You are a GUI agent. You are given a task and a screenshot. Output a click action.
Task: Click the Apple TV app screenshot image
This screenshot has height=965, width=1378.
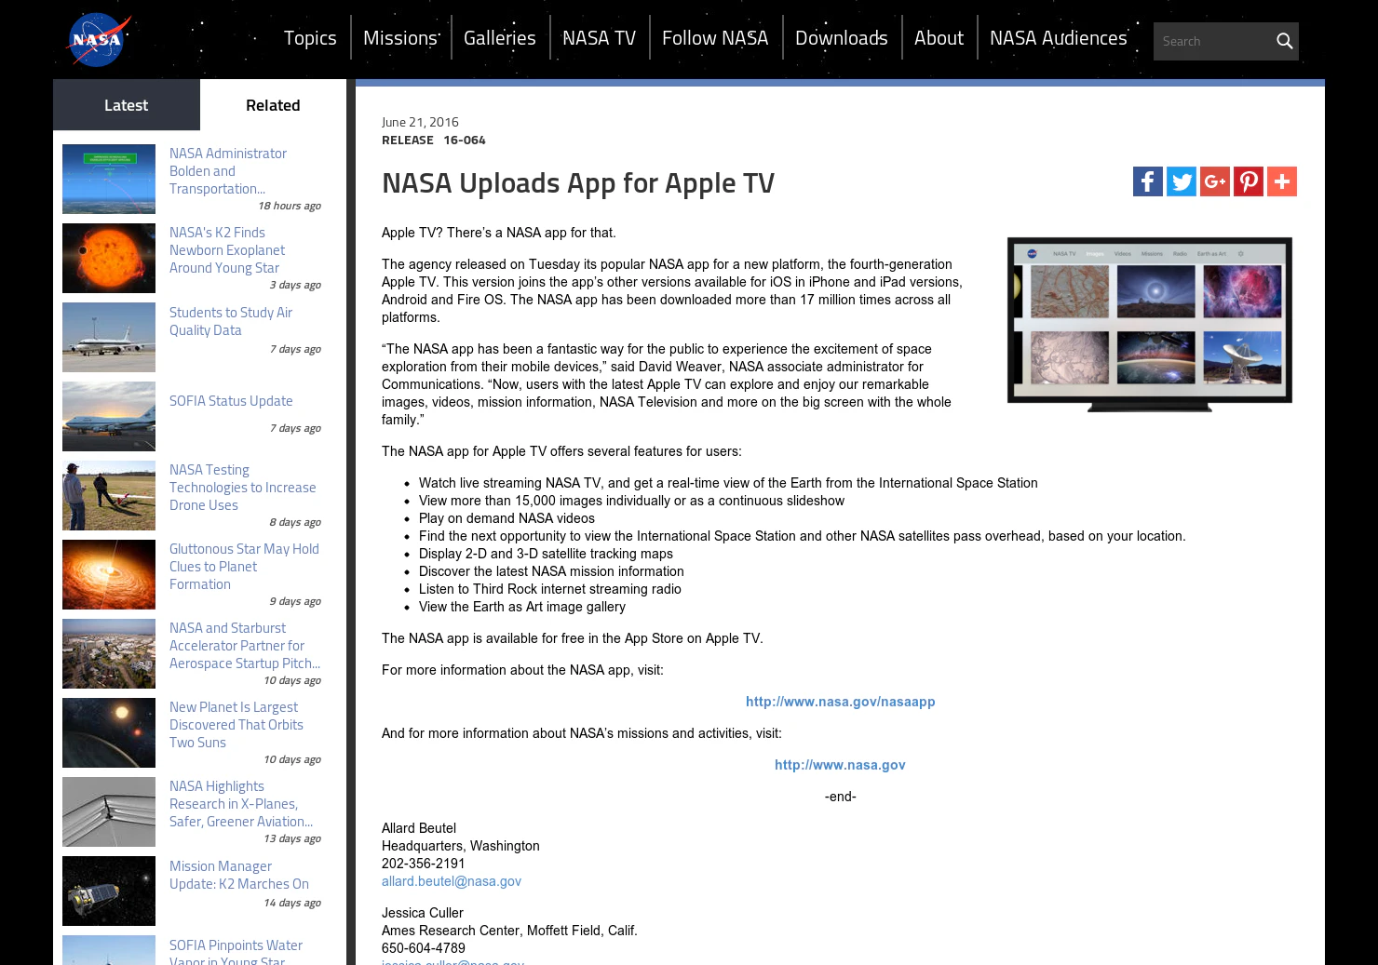(1150, 324)
